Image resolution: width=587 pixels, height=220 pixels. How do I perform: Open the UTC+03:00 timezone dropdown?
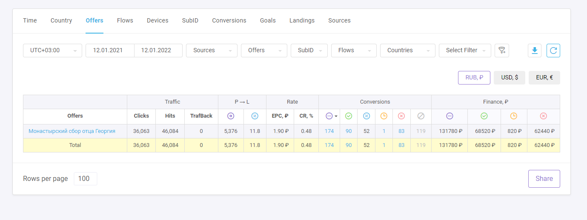pos(52,51)
